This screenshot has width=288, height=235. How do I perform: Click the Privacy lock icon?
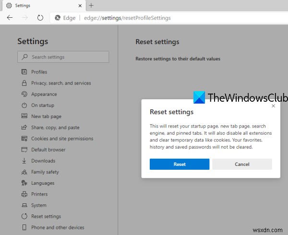click(x=24, y=83)
